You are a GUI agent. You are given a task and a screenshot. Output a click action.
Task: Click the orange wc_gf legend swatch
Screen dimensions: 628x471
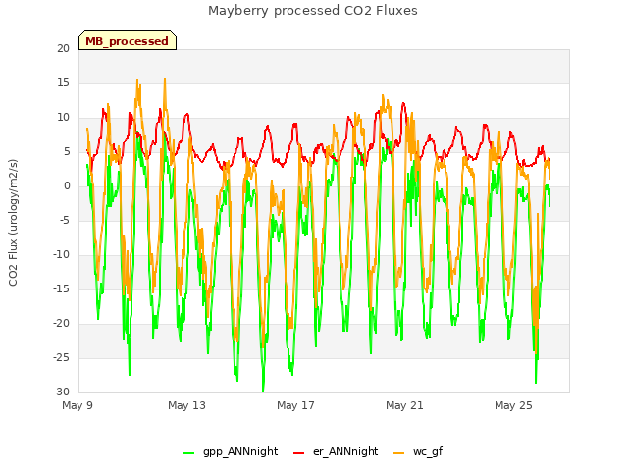click(x=399, y=452)
